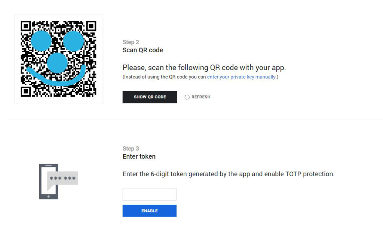The image size is (383, 245).
Task: Click the 'Scan QR code' heading
Action: 143,50
